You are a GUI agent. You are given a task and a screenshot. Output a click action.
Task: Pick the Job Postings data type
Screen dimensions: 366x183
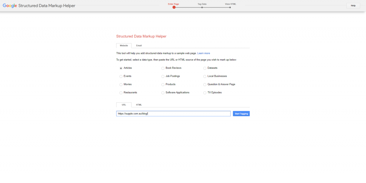163,76
